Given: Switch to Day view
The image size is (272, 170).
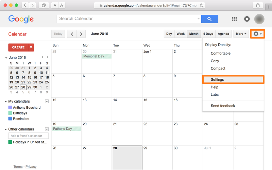Looking at the screenshot, I should pos(169,34).
